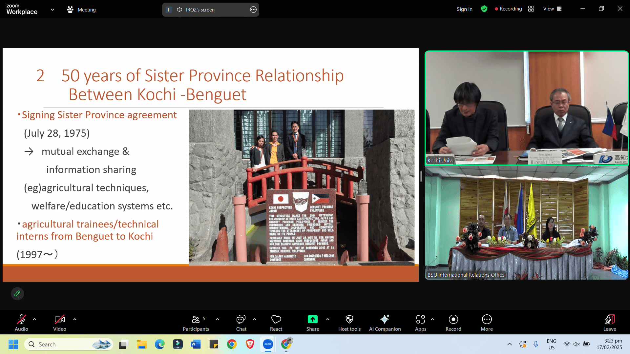The image size is (630, 354).
Task: Leave the meeting
Action: point(609,323)
